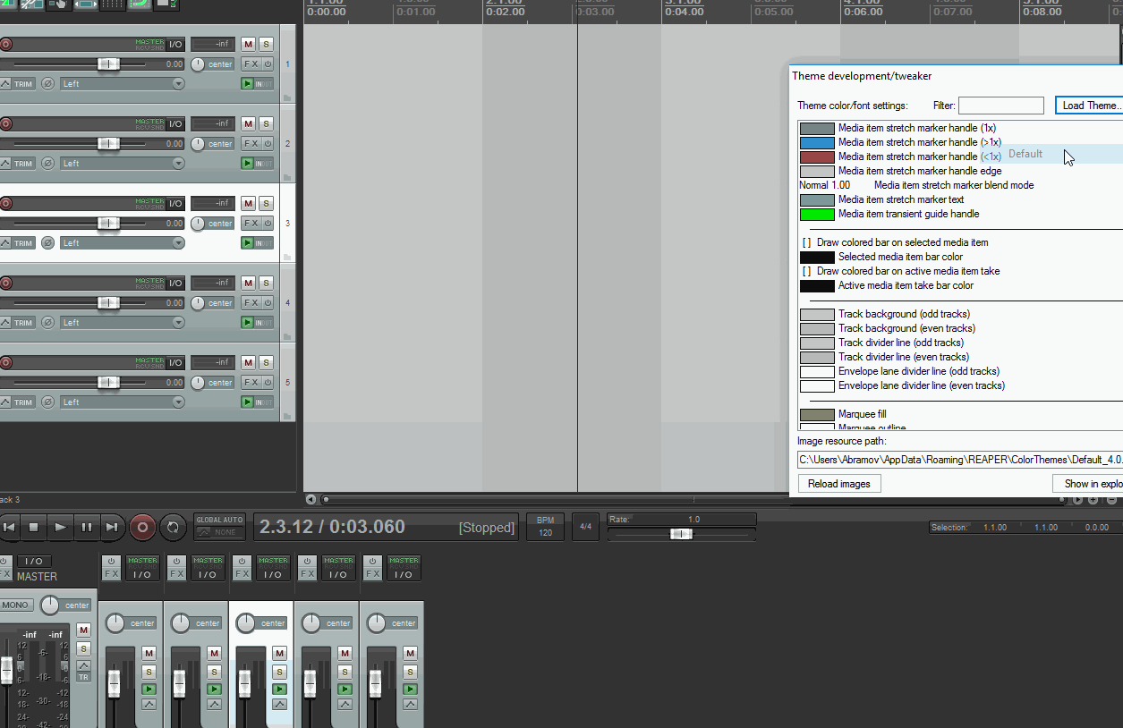Viewport: 1123px width, 728px height.
Task: Invert phase on track 1
Action: (47, 84)
